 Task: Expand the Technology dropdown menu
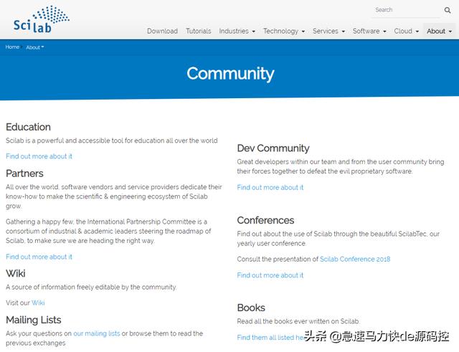click(284, 31)
